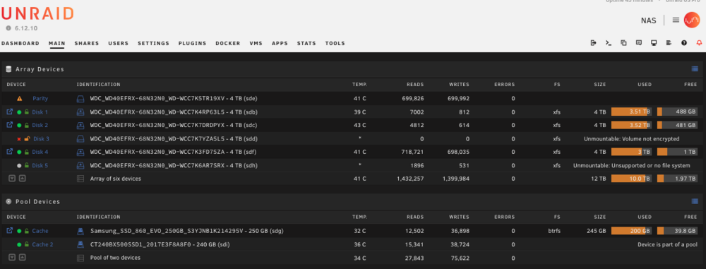Viewport: 706px width, 269px height.
Task: Click the Unraid logo at top left
Action: click(37, 13)
